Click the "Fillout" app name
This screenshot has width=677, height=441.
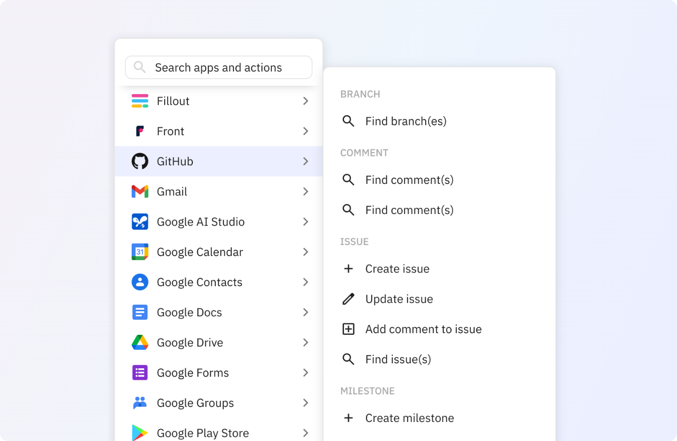point(173,101)
